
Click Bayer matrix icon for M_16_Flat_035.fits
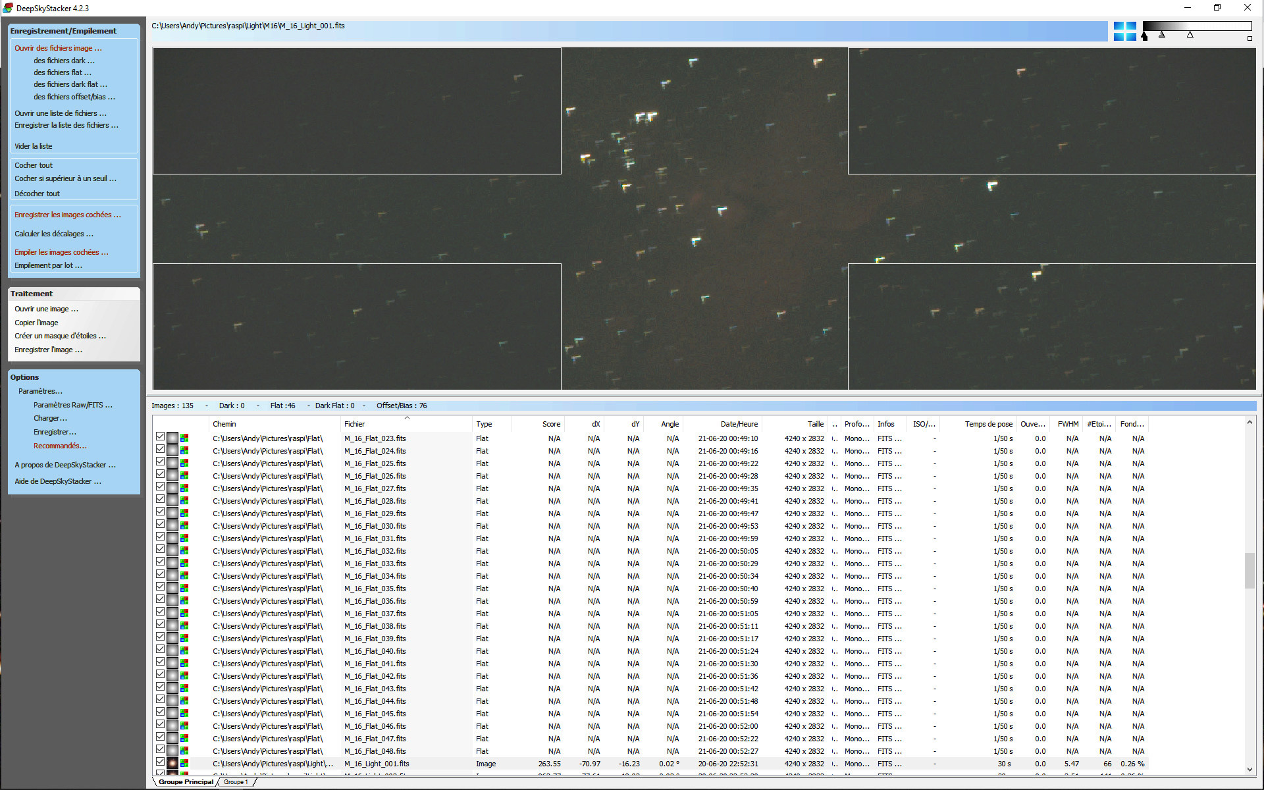[x=184, y=589]
